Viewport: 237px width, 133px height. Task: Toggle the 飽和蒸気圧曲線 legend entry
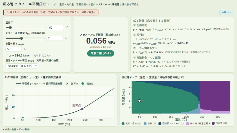51,83
